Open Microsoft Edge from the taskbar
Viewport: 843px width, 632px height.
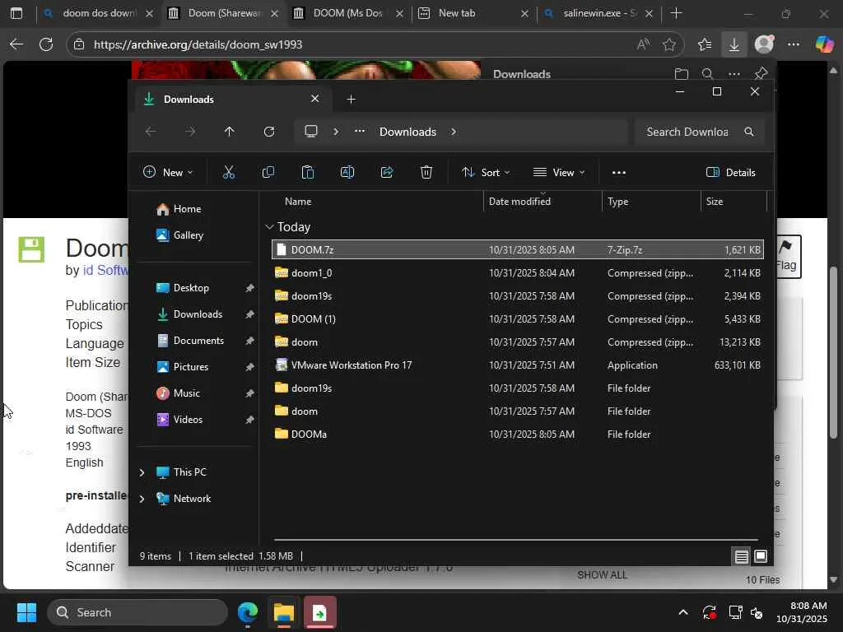coord(248,612)
